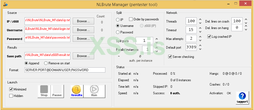Click the passwords.txt path field
Viewport: 254px width, 110px height.
coord(47,38)
